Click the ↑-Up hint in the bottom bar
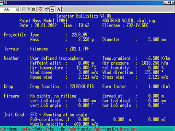The image size is (175, 131). (50, 129)
